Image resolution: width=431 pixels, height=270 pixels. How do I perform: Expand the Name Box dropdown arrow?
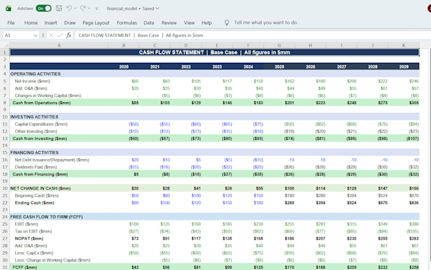coord(35,35)
